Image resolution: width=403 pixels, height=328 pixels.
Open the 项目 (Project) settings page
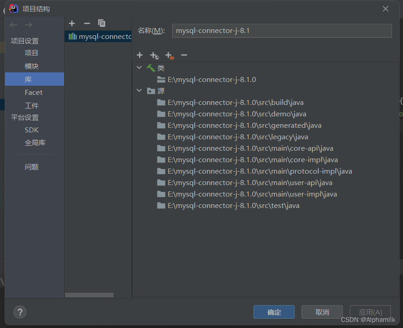(32, 52)
